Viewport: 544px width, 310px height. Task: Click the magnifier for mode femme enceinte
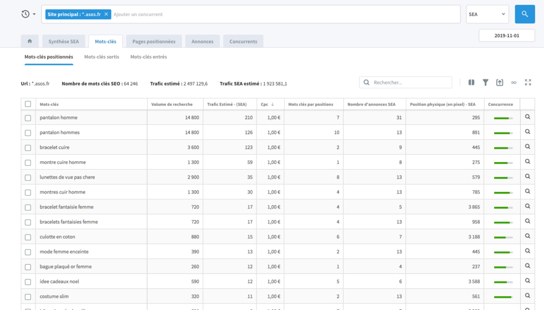(528, 252)
